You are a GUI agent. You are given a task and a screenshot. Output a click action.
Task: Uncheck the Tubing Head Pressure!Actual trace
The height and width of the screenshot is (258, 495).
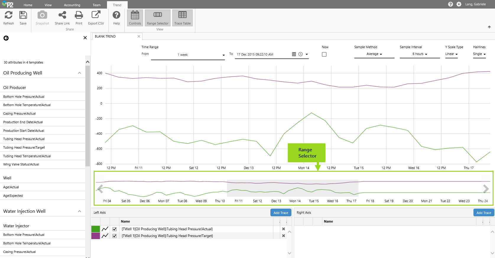tap(115, 229)
